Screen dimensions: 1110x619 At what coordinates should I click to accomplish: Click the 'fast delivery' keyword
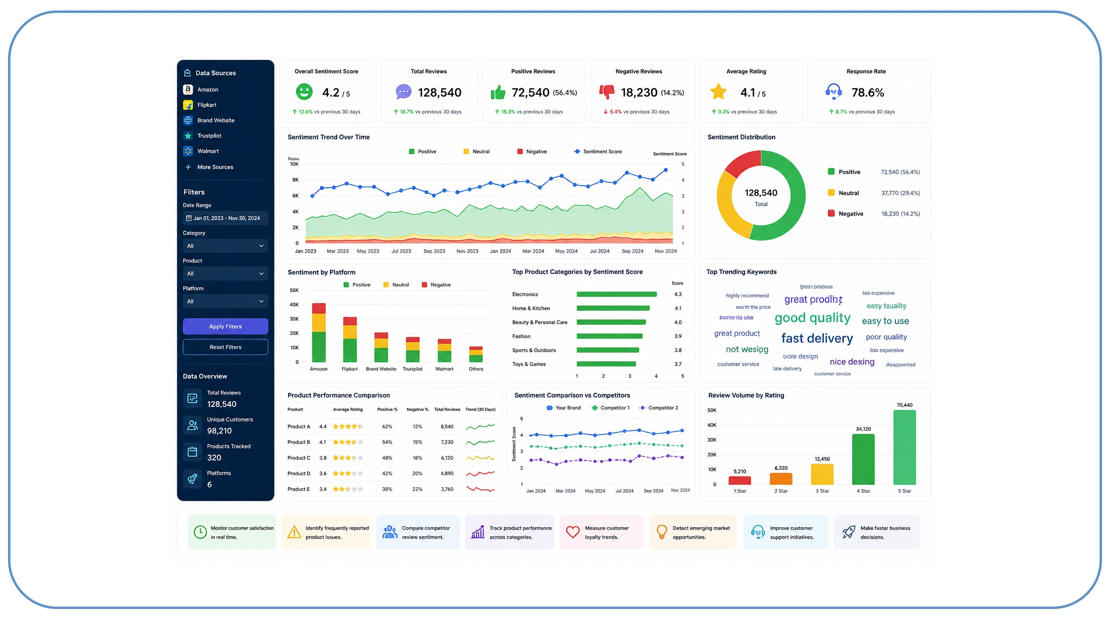tap(817, 338)
